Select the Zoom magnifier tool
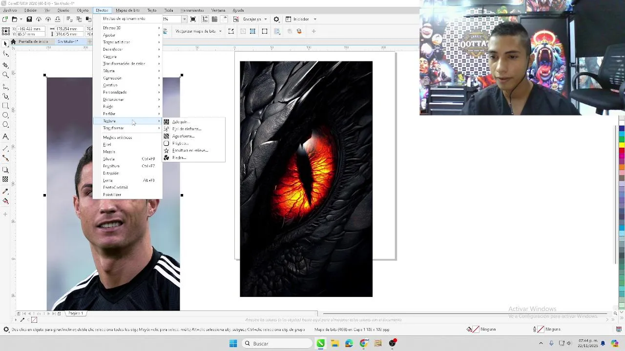 (x=5, y=75)
